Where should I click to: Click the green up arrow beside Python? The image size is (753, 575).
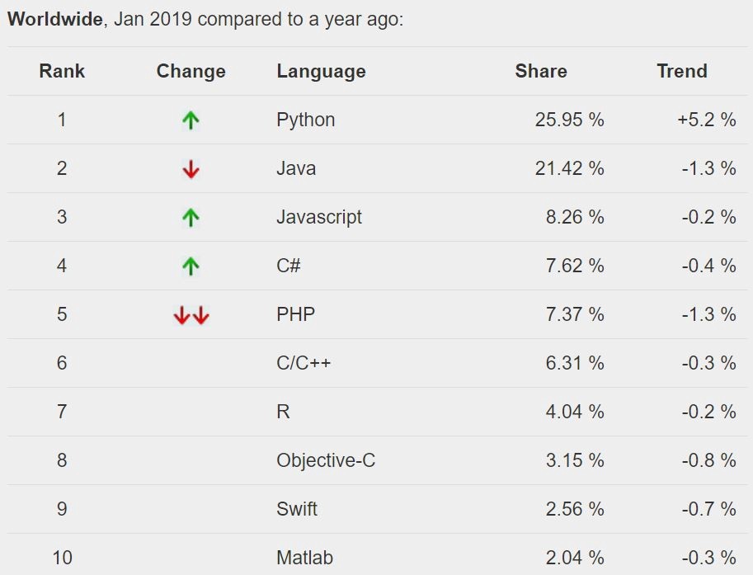pyautogui.click(x=191, y=120)
